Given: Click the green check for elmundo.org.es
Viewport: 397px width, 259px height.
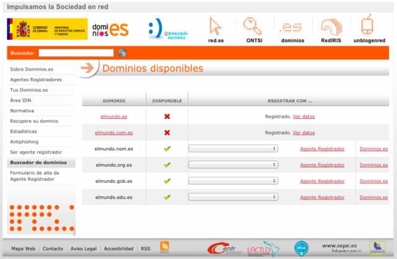Looking at the screenshot, I should click(x=167, y=165).
